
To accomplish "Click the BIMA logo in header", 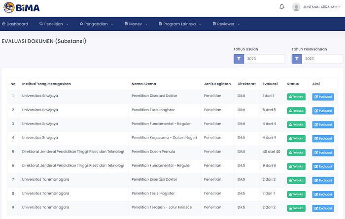I will pos(22,8).
